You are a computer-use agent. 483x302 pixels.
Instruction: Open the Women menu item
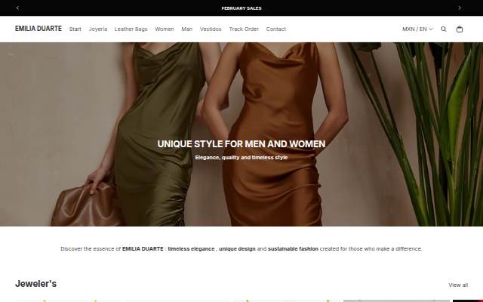click(165, 29)
